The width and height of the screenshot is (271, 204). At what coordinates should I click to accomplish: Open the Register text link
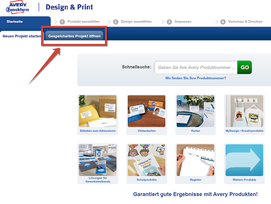195,180
